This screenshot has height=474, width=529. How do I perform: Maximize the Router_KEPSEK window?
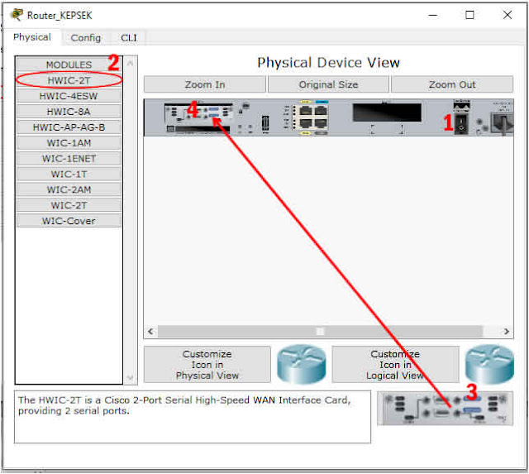(x=469, y=15)
